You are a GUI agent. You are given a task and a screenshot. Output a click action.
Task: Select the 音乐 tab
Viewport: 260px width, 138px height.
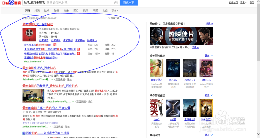(66, 11)
